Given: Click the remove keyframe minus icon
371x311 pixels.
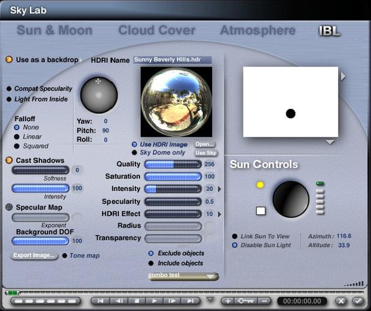Looking at the screenshot, I should 265,301.
